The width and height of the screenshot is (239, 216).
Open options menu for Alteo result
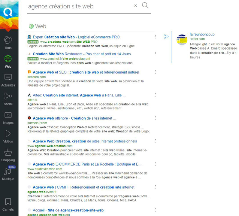pos(155,95)
